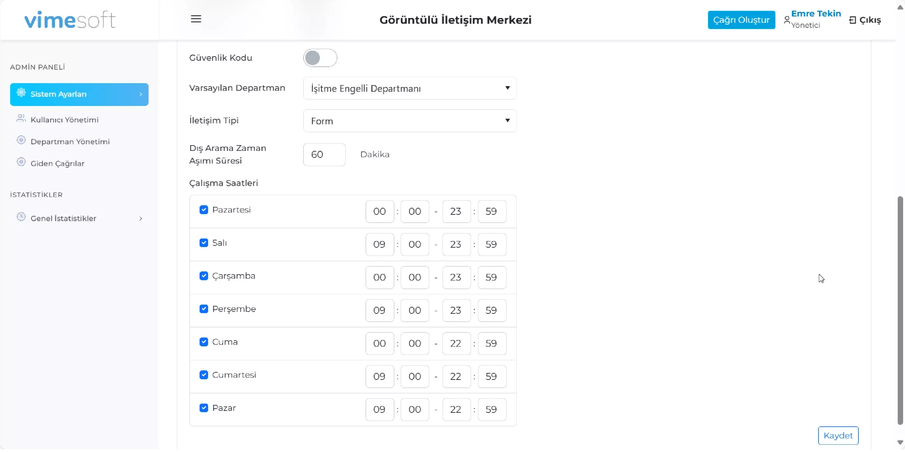Click the Kullanıcı Yönetimi users icon
Image resolution: width=905 pixels, height=452 pixels.
point(21,118)
